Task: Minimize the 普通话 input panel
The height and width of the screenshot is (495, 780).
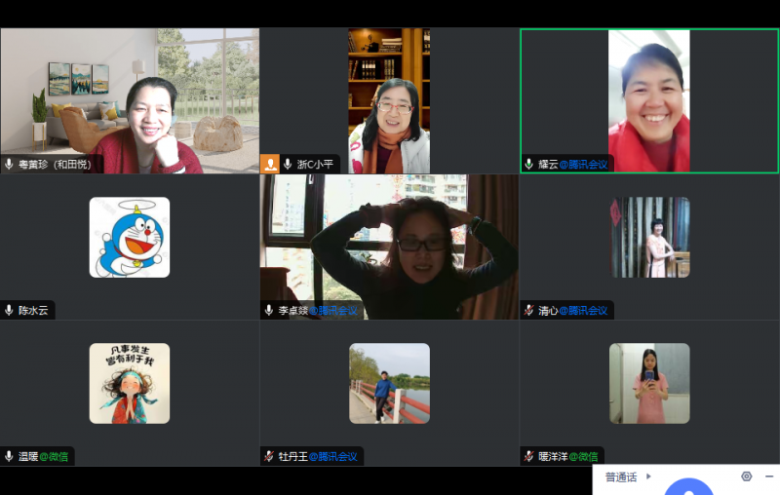Action: [769, 476]
